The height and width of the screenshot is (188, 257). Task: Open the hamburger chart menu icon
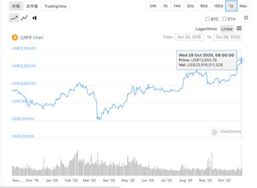click(239, 28)
